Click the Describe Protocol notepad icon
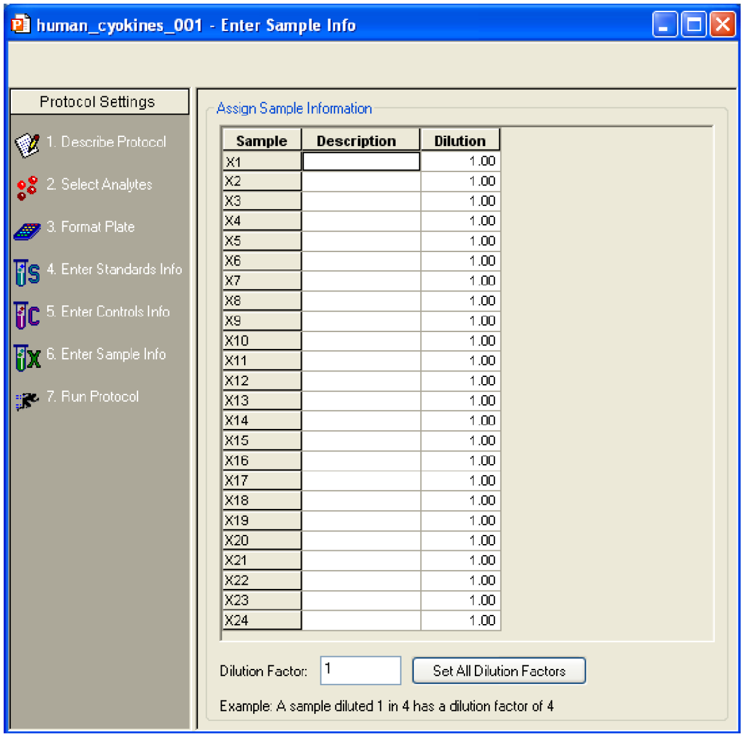The image size is (745, 738). (27, 145)
